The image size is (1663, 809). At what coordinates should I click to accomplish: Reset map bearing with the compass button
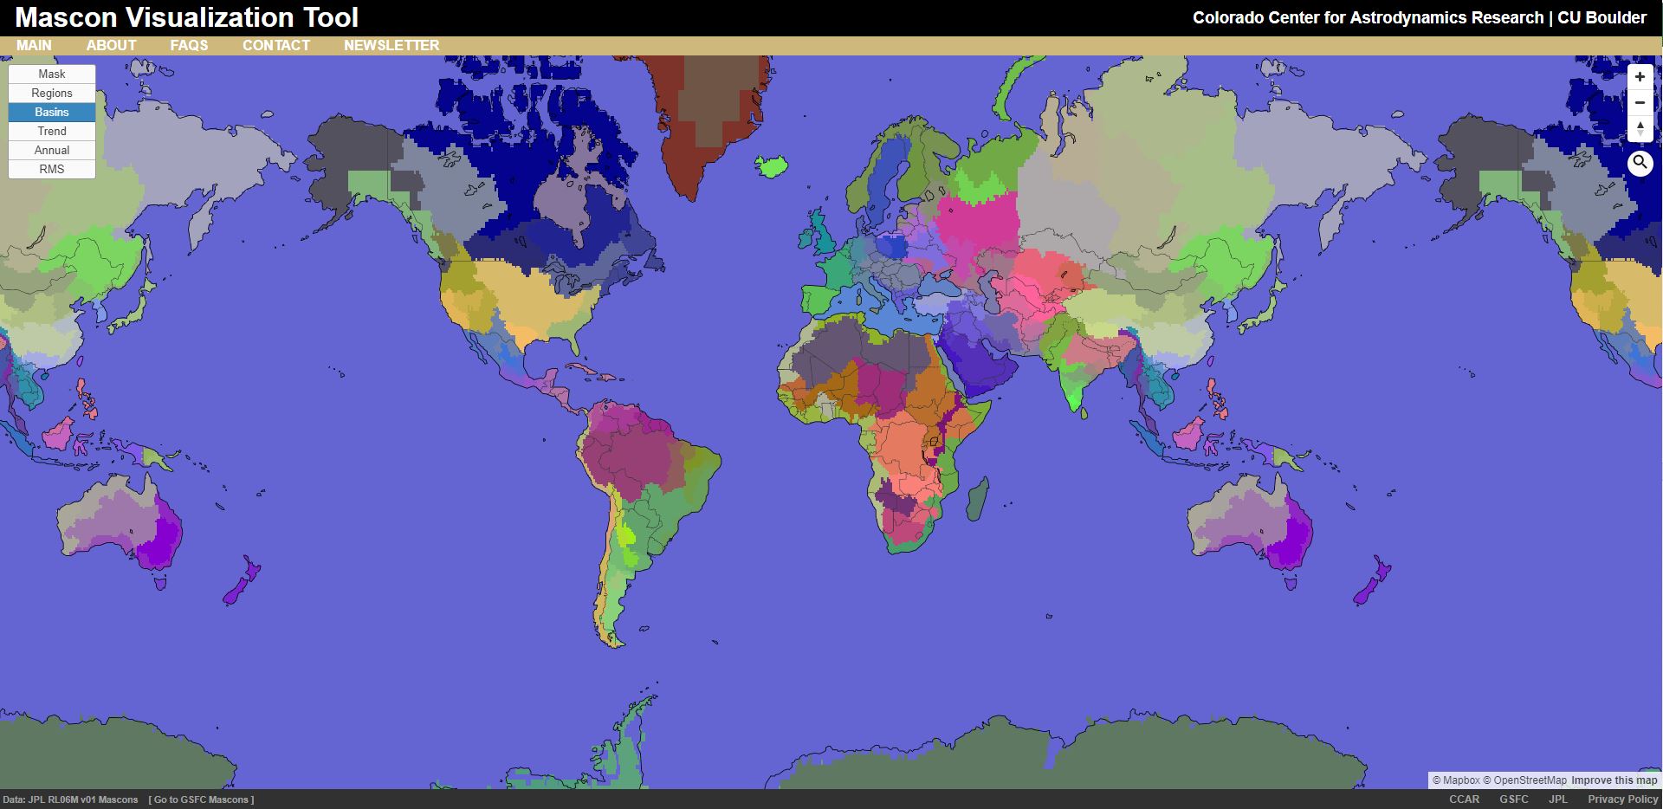(1640, 129)
